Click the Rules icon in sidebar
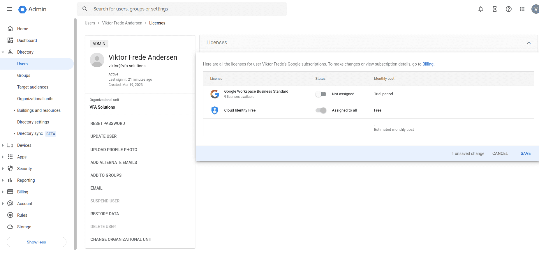This screenshot has width=539, height=256. [10, 215]
